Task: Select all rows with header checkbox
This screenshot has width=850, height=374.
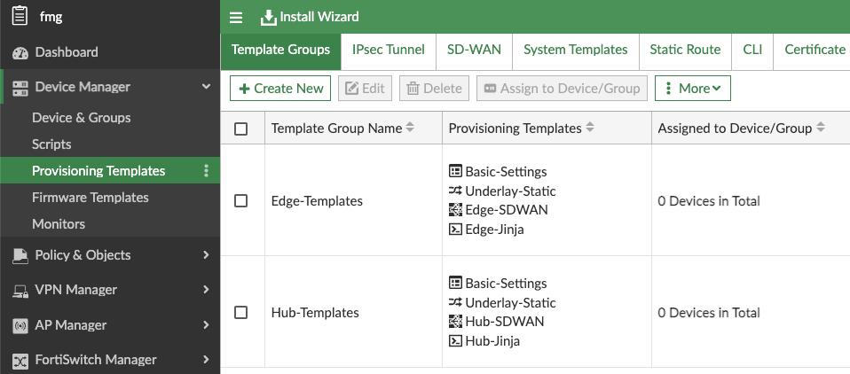Action: [x=240, y=129]
